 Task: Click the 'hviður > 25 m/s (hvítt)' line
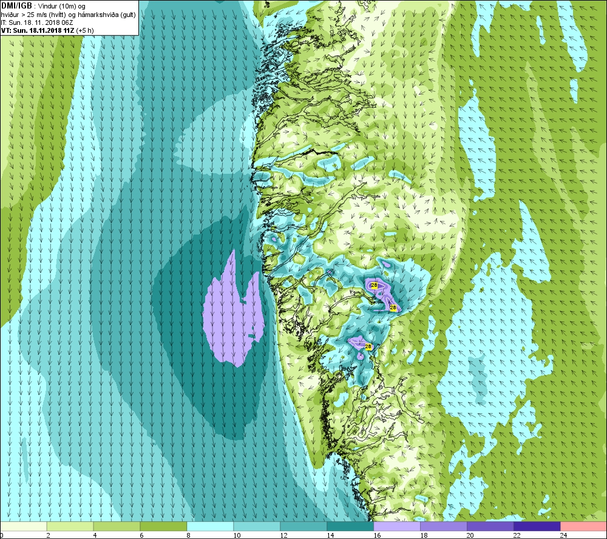click(x=33, y=15)
